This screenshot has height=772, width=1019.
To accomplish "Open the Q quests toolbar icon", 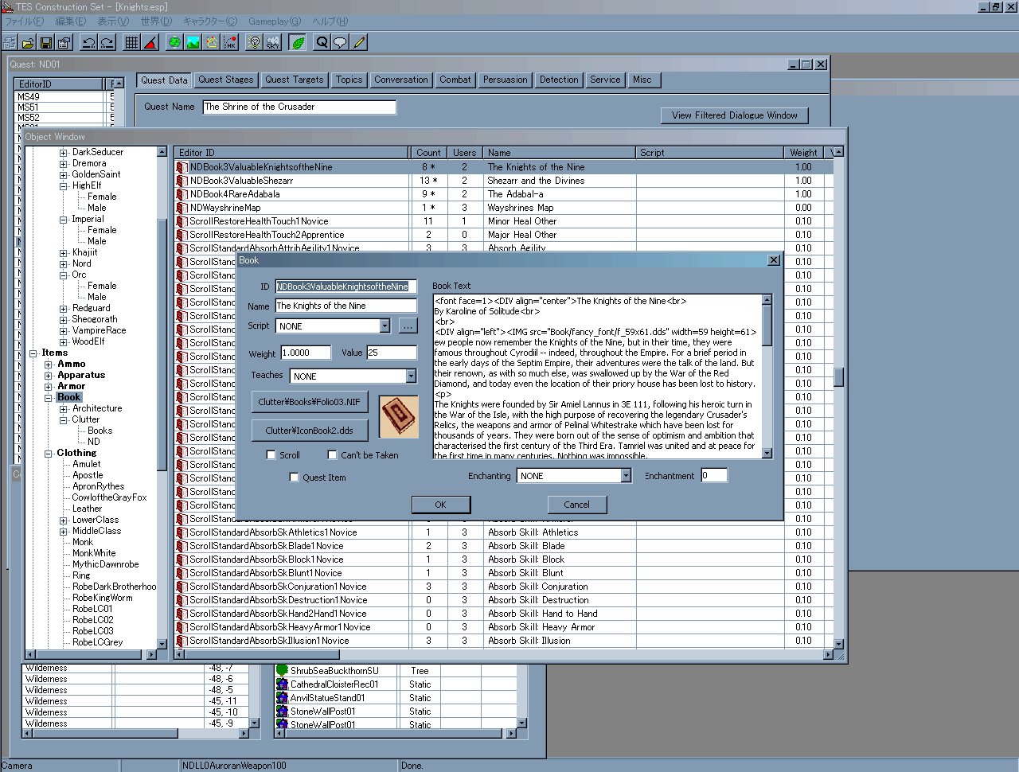I will pyautogui.click(x=322, y=42).
